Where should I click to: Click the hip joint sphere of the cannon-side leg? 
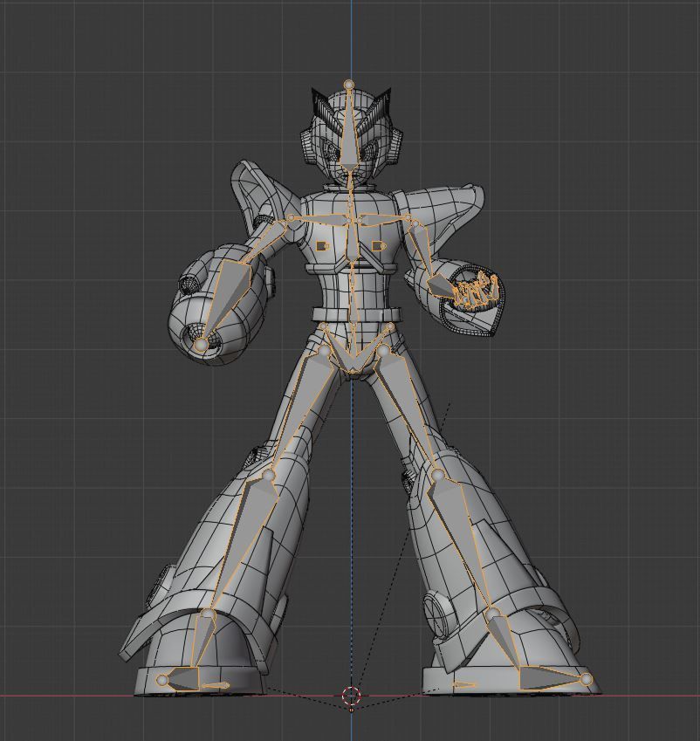[x=324, y=351]
